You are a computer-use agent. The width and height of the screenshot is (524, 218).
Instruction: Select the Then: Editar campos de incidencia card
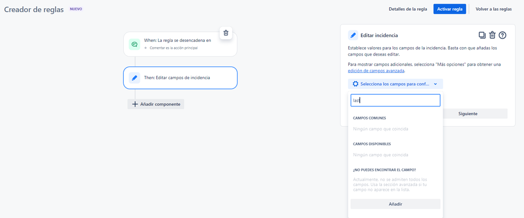coord(180,78)
